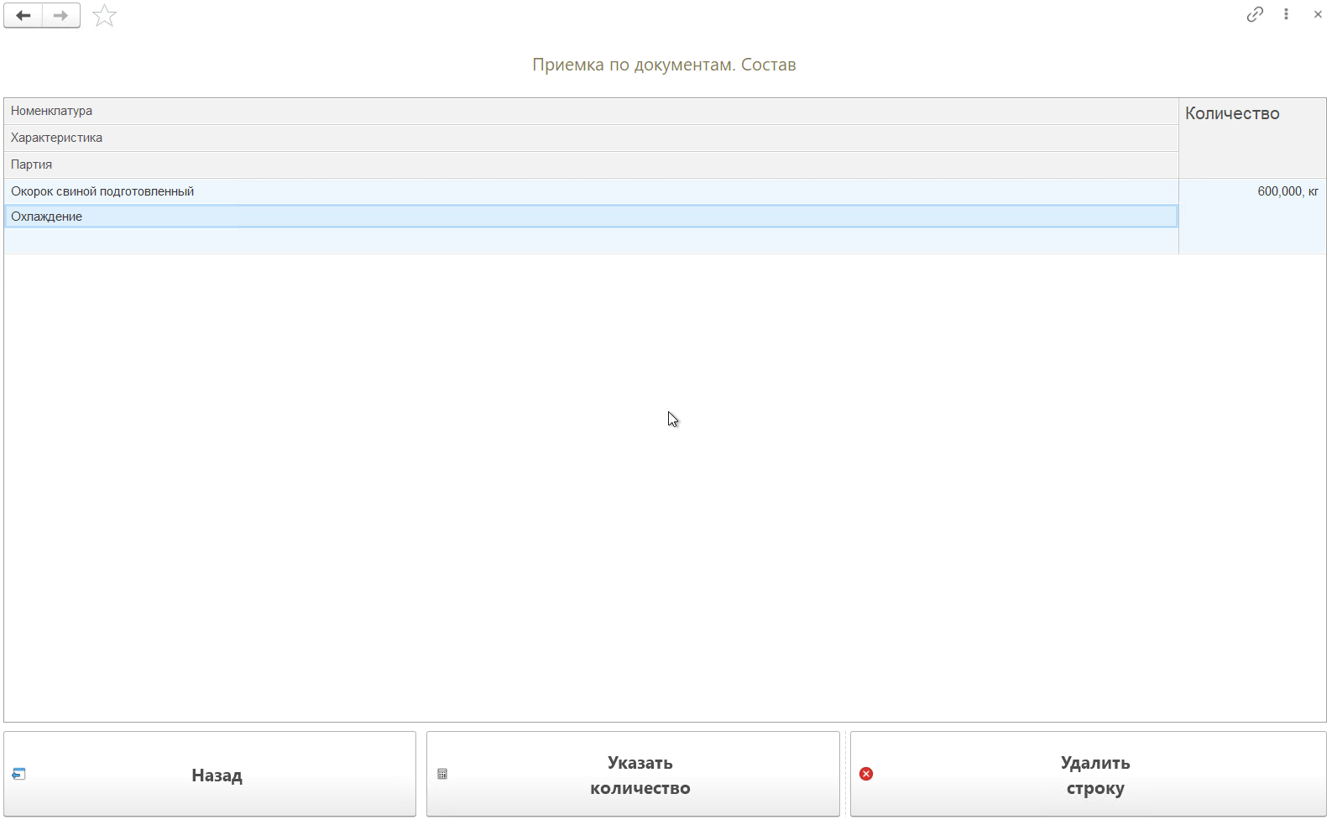Close the form with the X icon
Viewport: 1337px width, 825px height.
point(1317,14)
